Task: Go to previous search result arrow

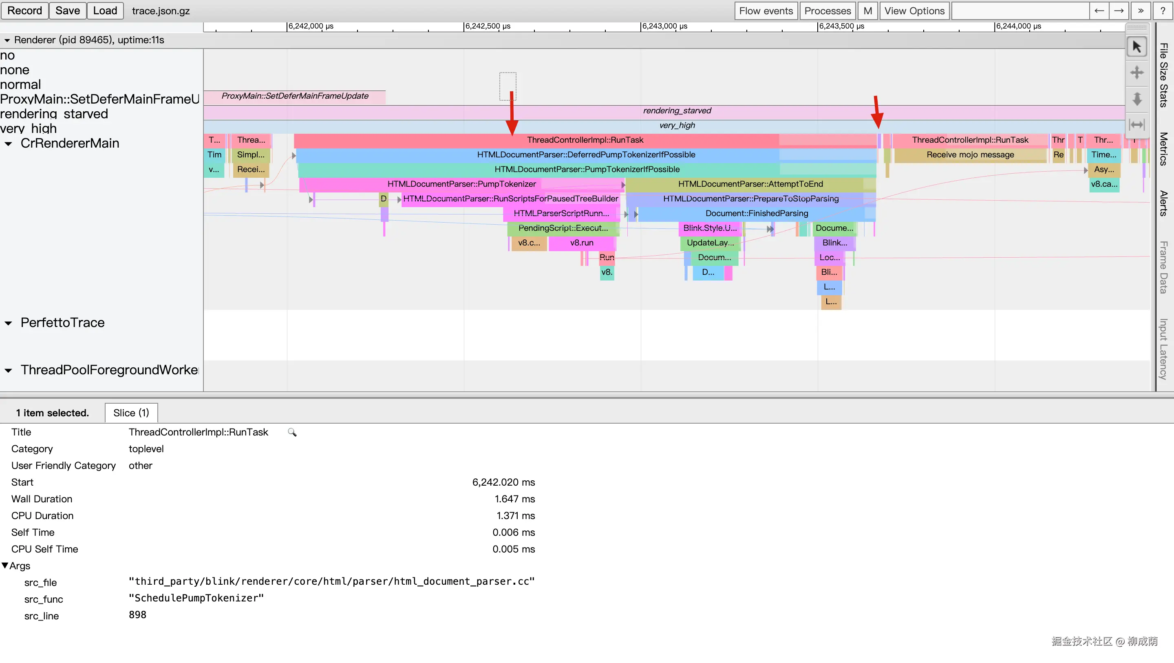Action: (1099, 11)
